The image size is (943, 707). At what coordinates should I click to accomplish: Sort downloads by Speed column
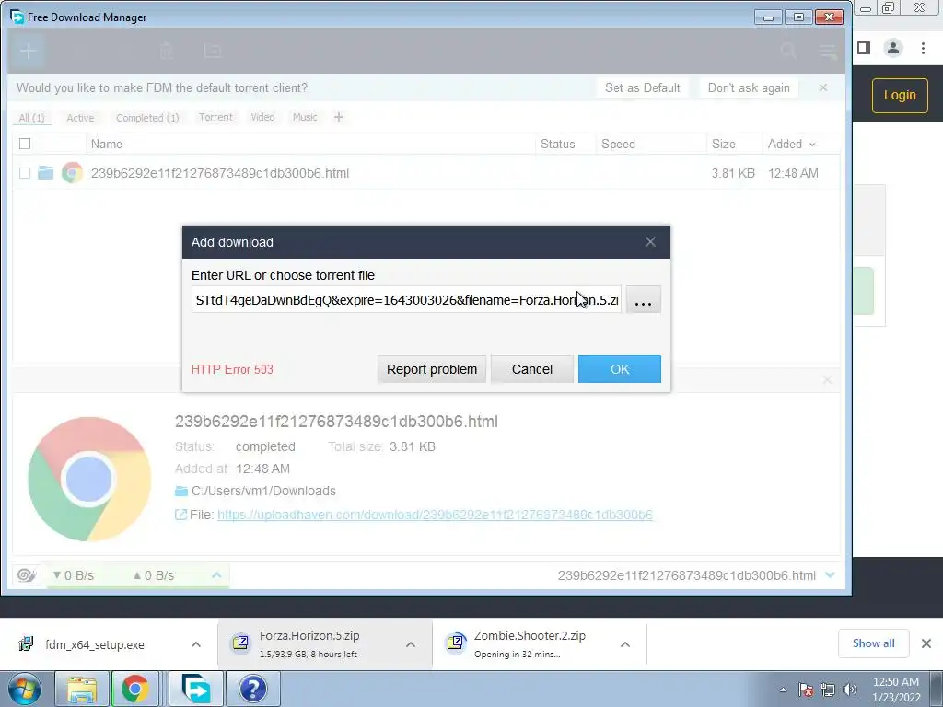618,145
